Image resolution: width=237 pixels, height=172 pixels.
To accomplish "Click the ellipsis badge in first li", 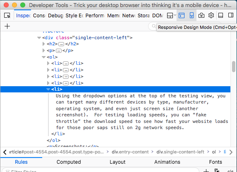I will [66, 64].
